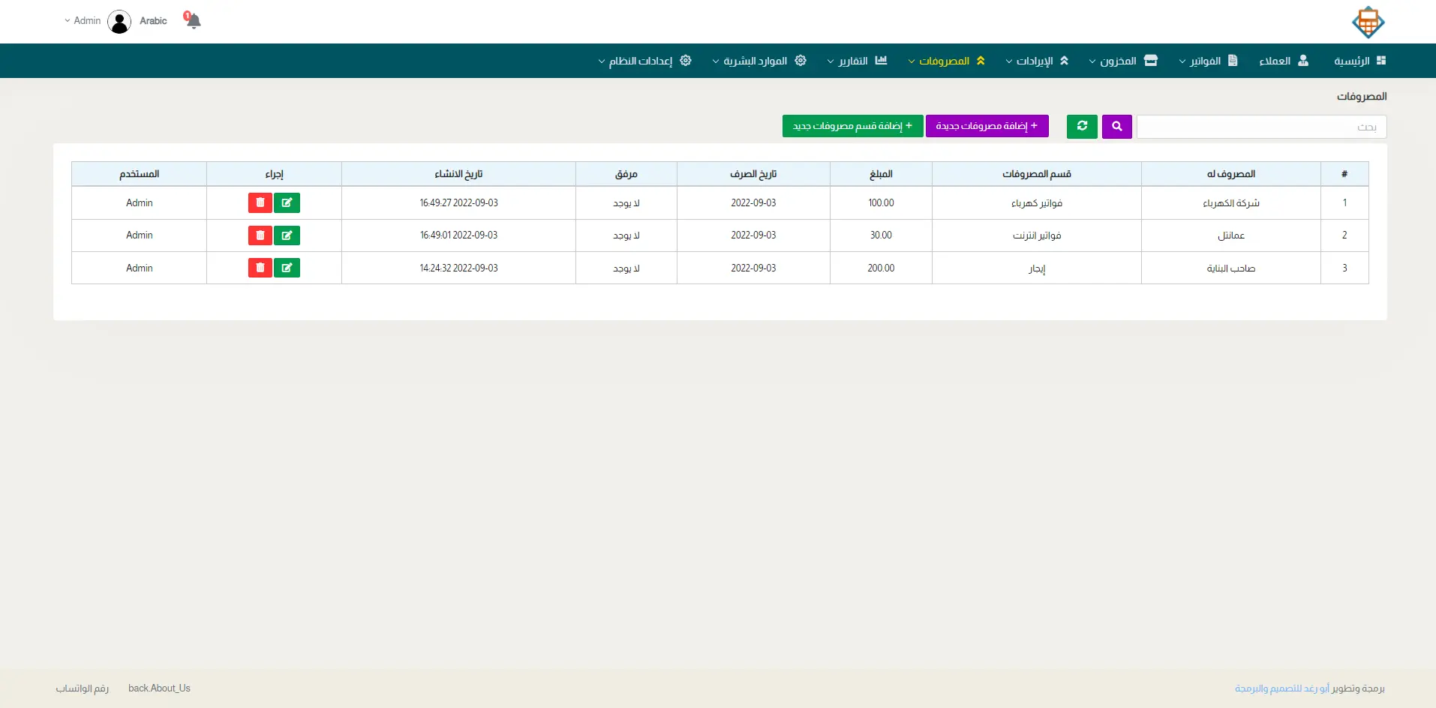Click the Admin user avatar icon
Image resolution: width=1436 pixels, height=708 pixels.
(119, 22)
